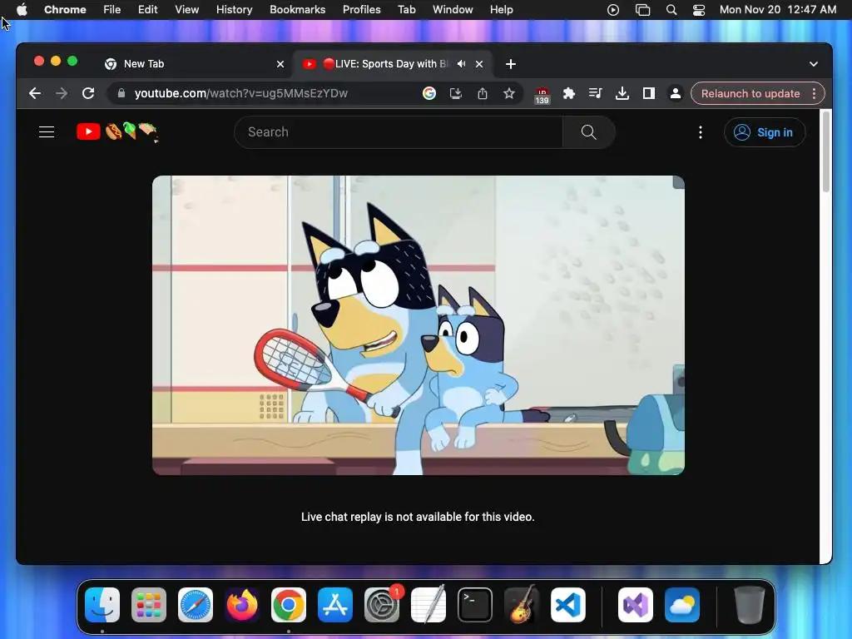Open the Chrome profile avatar
Image resolution: width=852 pixels, height=639 pixels.
click(676, 93)
